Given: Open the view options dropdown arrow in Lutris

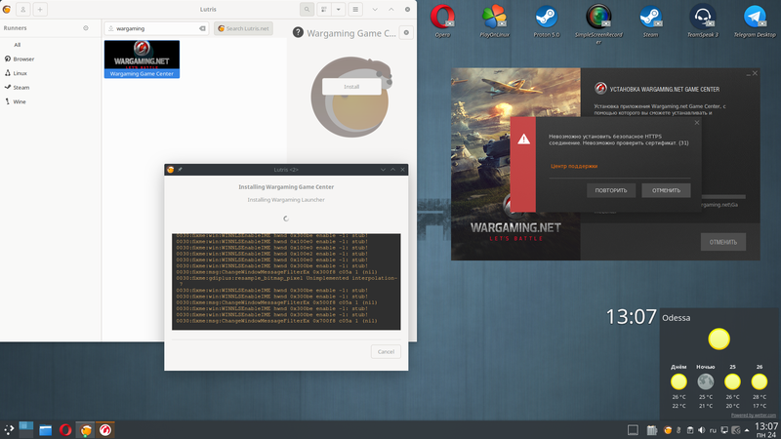Looking at the screenshot, I should click(x=338, y=10).
